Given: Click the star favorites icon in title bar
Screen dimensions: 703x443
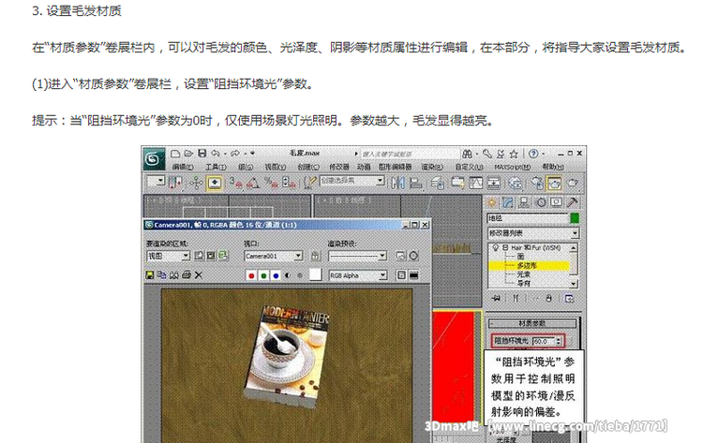Looking at the screenshot, I should (x=514, y=155).
